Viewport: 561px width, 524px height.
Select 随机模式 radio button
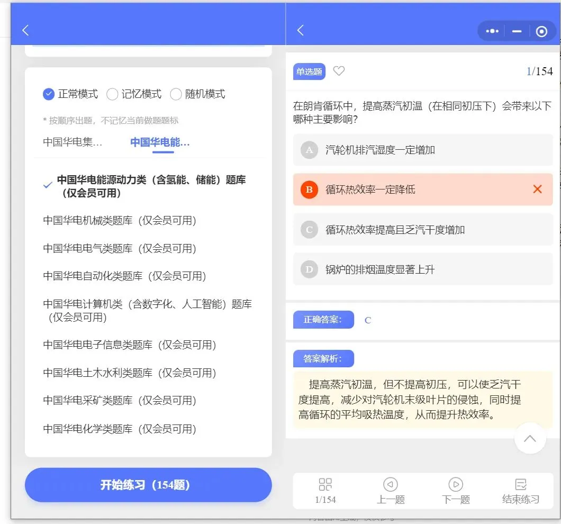[176, 94]
